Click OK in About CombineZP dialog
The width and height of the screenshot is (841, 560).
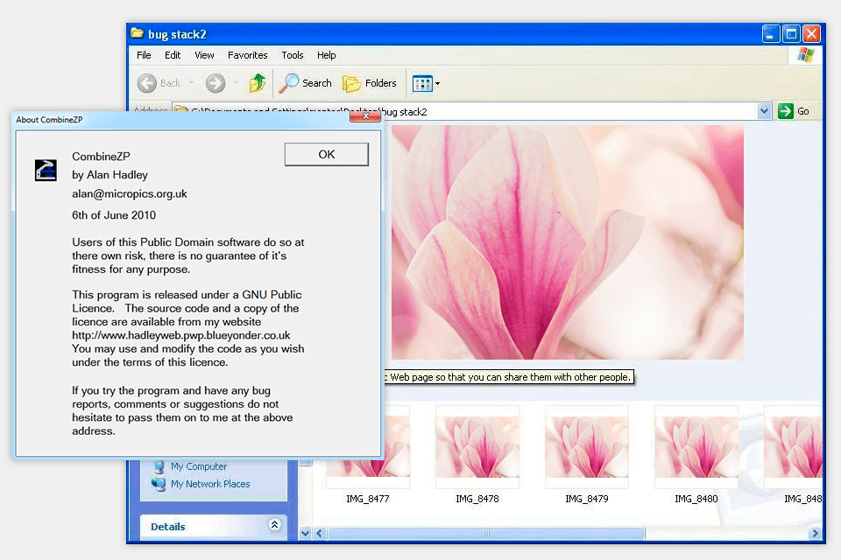[x=326, y=155]
